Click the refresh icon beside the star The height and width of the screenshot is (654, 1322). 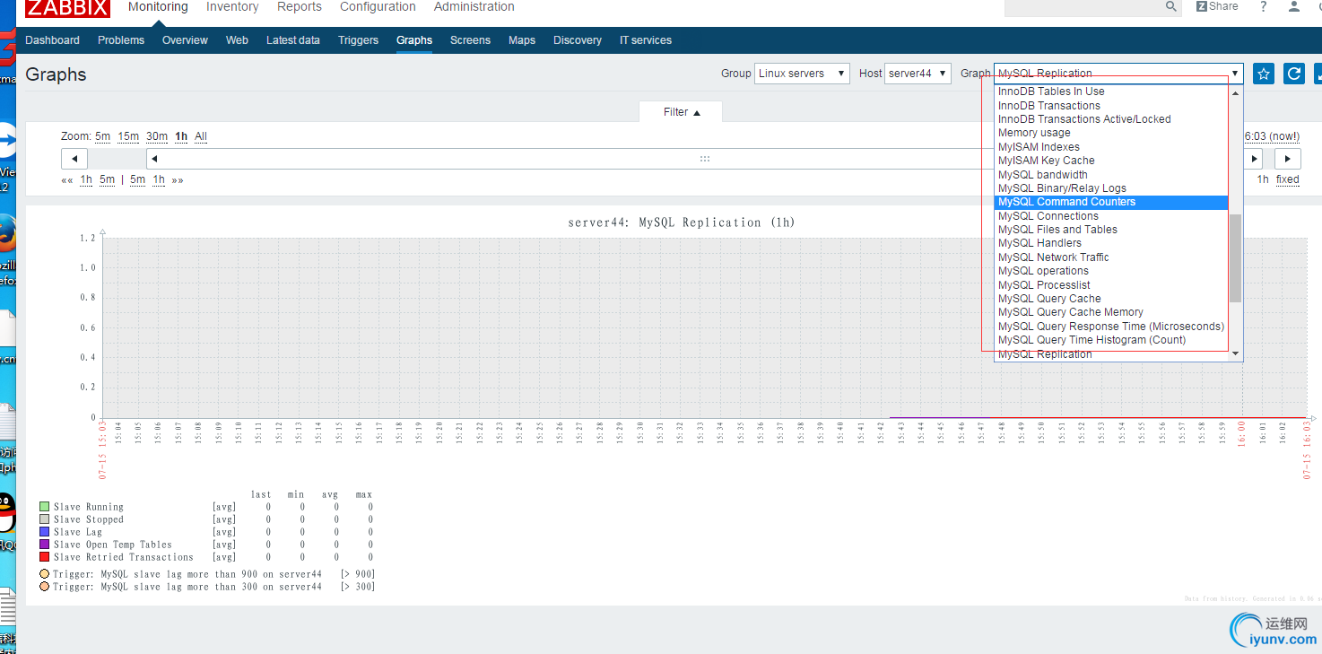(x=1293, y=74)
